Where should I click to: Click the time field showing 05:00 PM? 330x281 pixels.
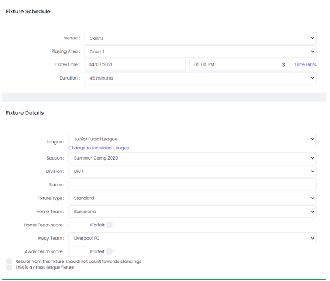pos(240,64)
